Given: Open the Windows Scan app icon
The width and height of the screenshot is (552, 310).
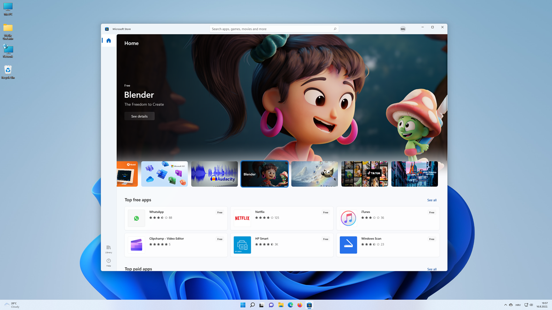Looking at the screenshot, I should pyautogui.click(x=348, y=245).
